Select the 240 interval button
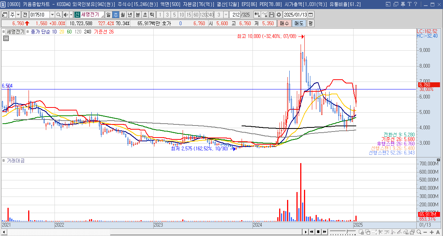Viewport: 443px width, 236px height. 210,15
